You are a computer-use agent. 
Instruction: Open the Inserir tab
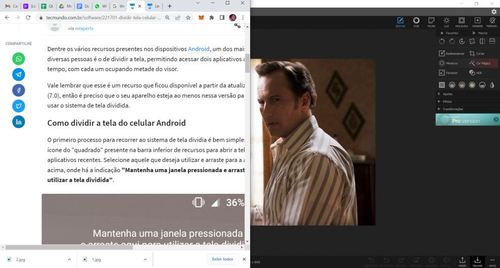[x=477, y=22]
